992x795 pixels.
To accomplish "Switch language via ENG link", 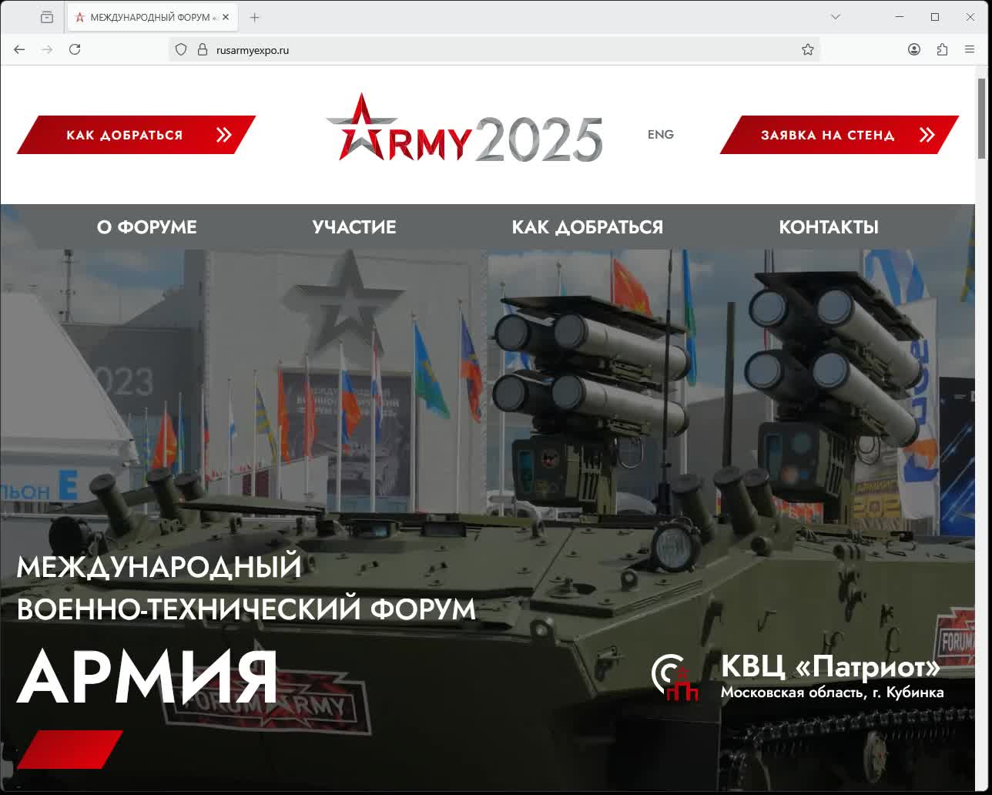I will [x=660, y=135].
